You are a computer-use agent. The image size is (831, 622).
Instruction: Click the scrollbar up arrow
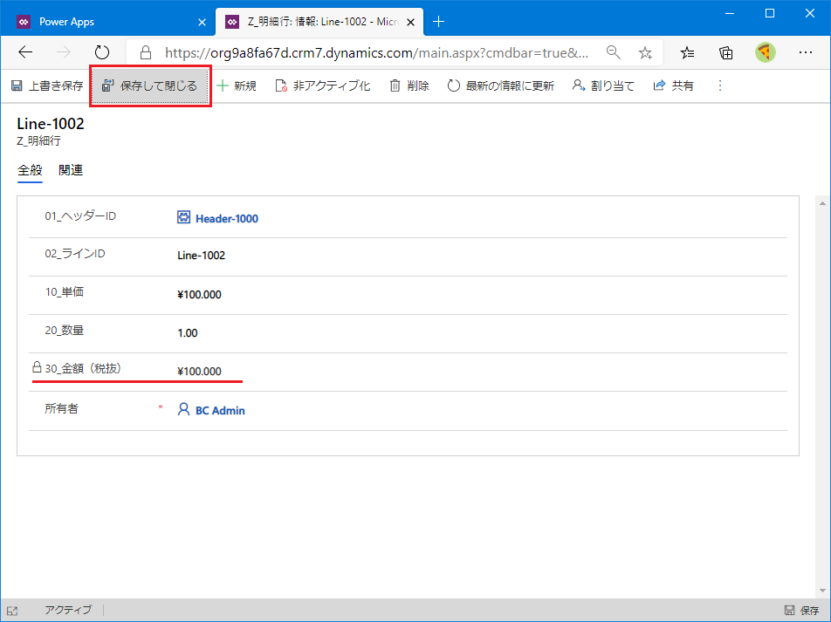(x=822, y=203)
